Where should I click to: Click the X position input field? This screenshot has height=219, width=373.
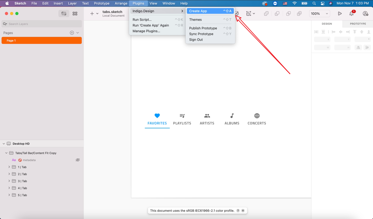322,39
